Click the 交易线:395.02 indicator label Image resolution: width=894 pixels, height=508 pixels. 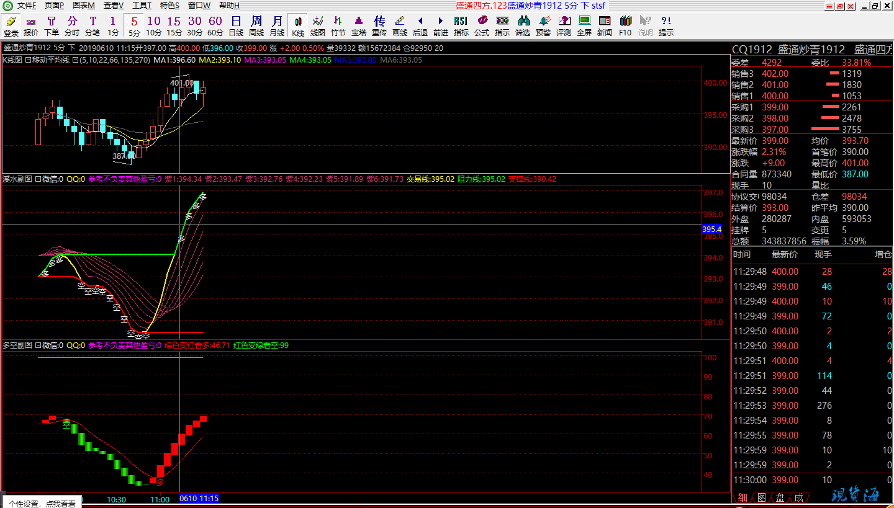(x=430, y=179)
